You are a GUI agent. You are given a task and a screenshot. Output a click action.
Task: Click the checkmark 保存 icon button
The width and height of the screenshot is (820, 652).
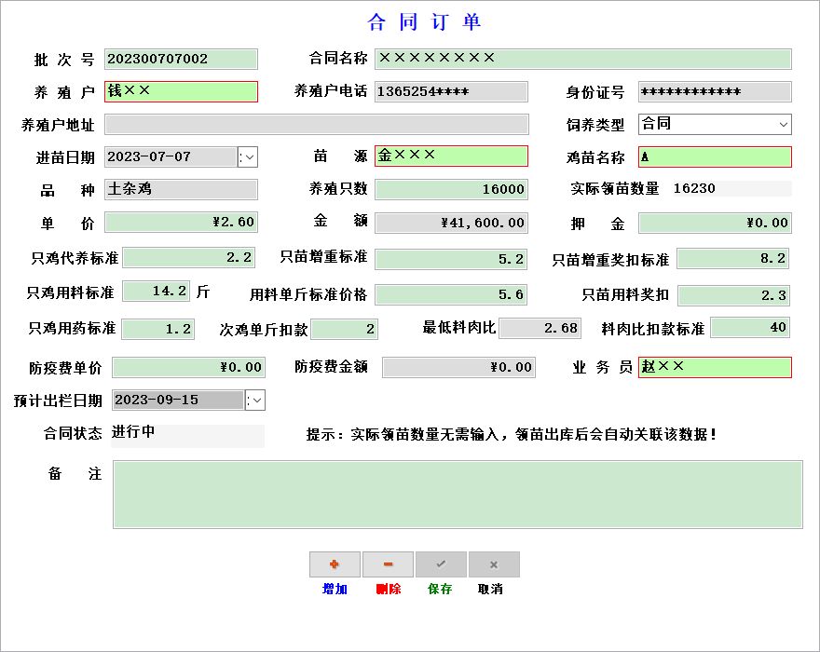441,564
